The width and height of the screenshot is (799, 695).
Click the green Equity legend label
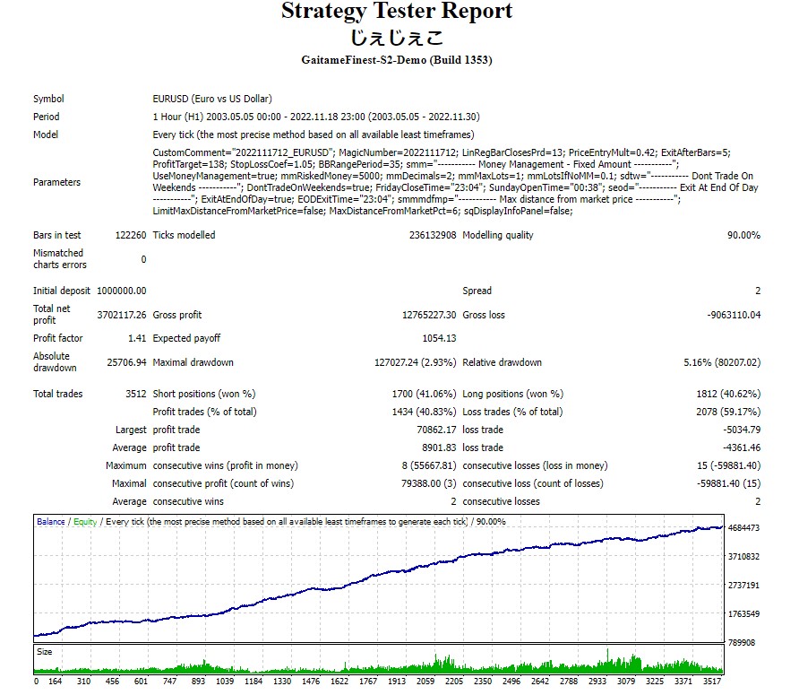(85, 522)
